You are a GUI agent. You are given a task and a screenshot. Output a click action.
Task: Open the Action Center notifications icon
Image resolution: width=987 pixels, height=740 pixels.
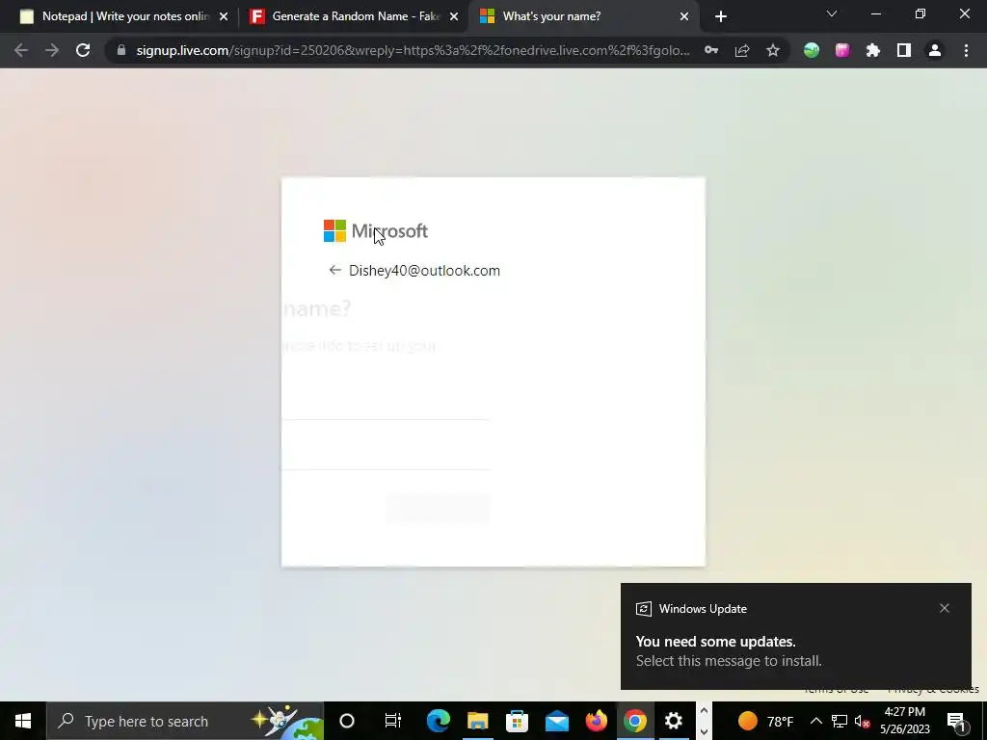click(957, 721)
